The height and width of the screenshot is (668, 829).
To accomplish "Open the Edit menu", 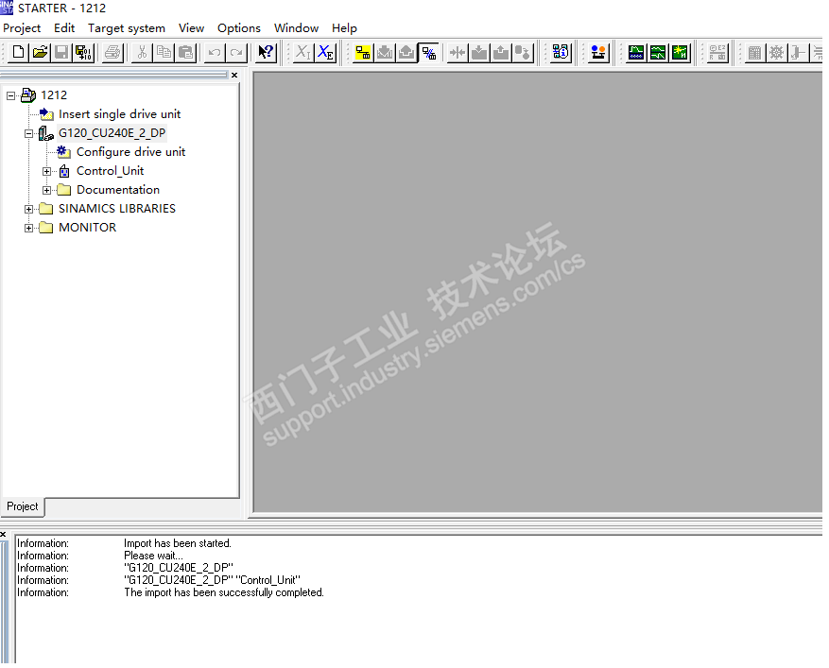I will (x=64, y=28).
